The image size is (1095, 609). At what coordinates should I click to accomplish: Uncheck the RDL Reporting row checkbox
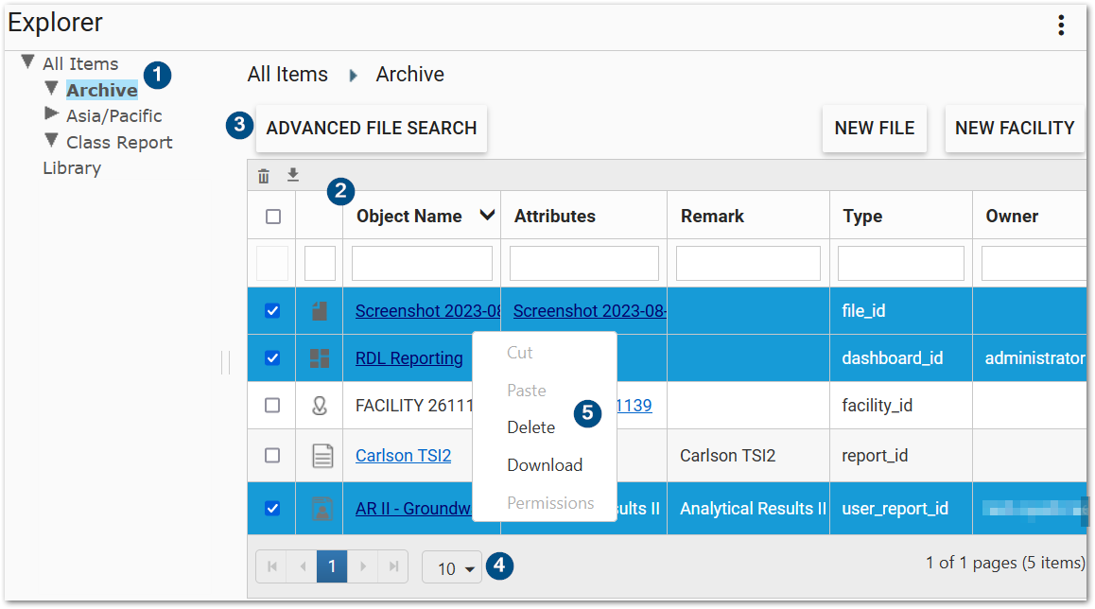(x=271, y=358)
